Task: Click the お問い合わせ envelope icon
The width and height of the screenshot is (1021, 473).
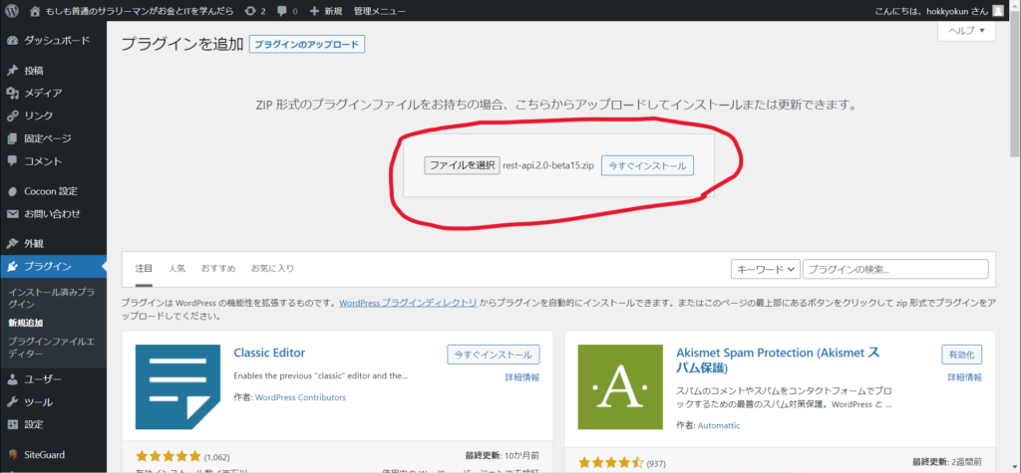Action: (x=12, y=214)
